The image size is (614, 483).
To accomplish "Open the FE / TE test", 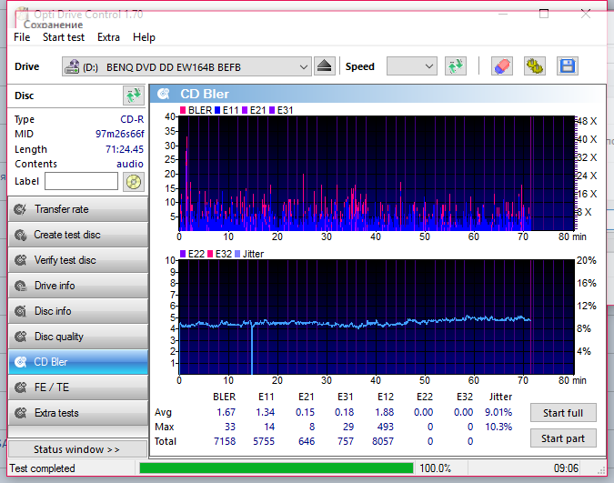I will [x=77, y=387].
